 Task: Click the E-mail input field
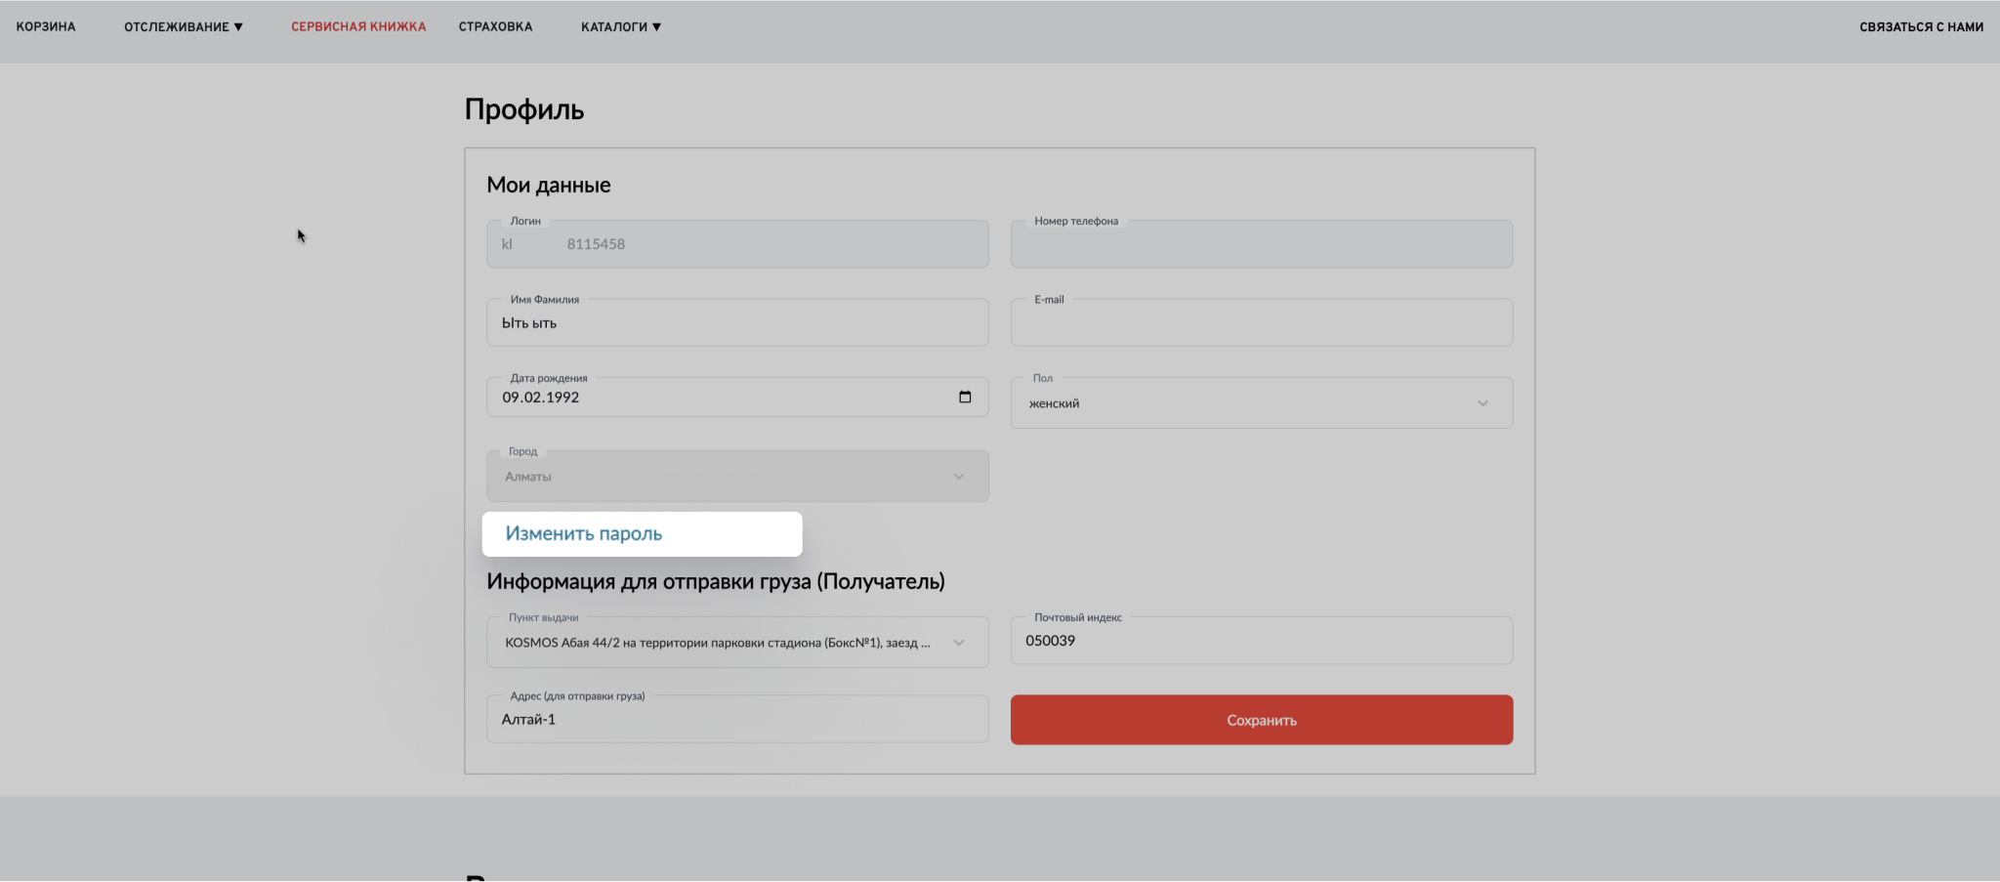point(1261,321)
